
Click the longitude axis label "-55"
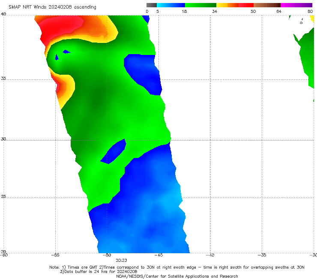pyautogui.click(x=55, y=255)
